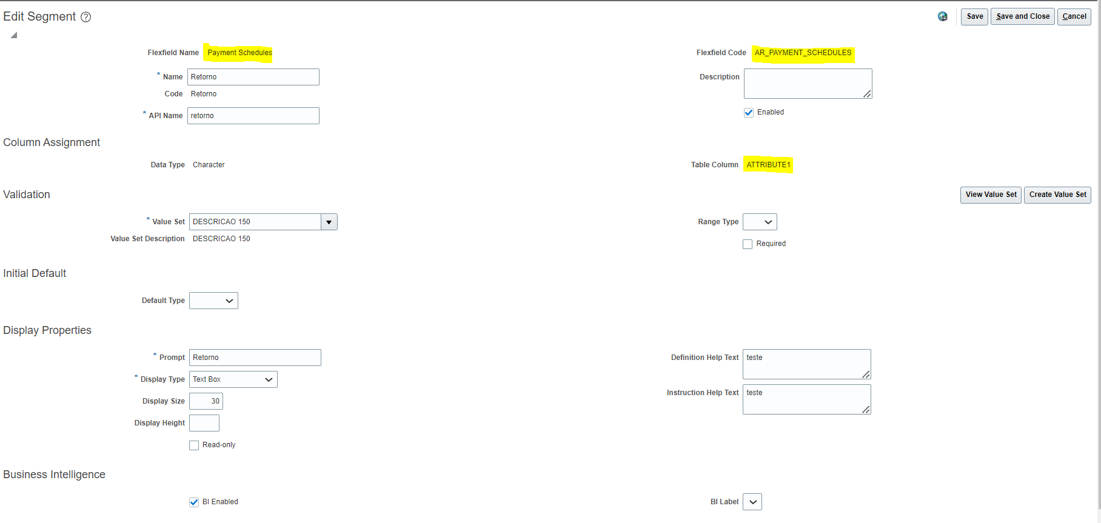This screenshot has width=1101, height=523.
Task: Focus the Value Set input box
Action: coord(255,222)
